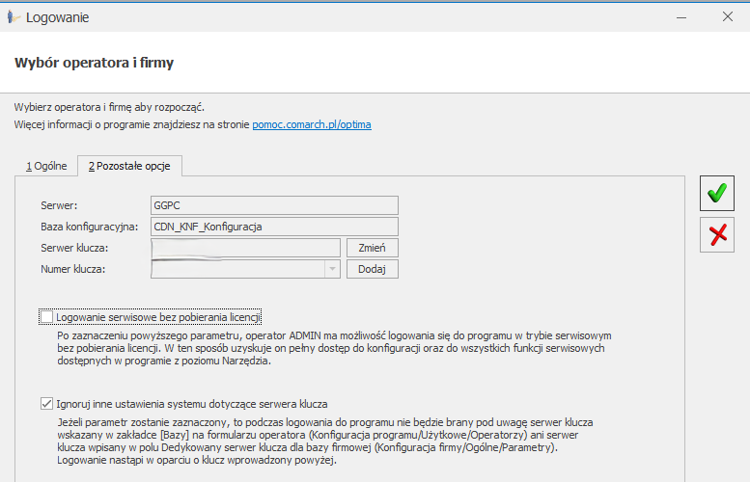
Task: Select the 2 Pozostałe opcje tab
Action: pos(129,166)
